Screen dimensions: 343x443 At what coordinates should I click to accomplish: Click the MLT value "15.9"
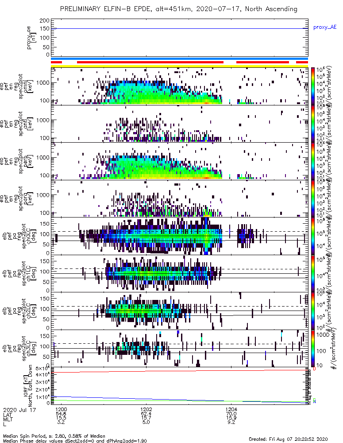pyautogui.click(x=231, y=418)
